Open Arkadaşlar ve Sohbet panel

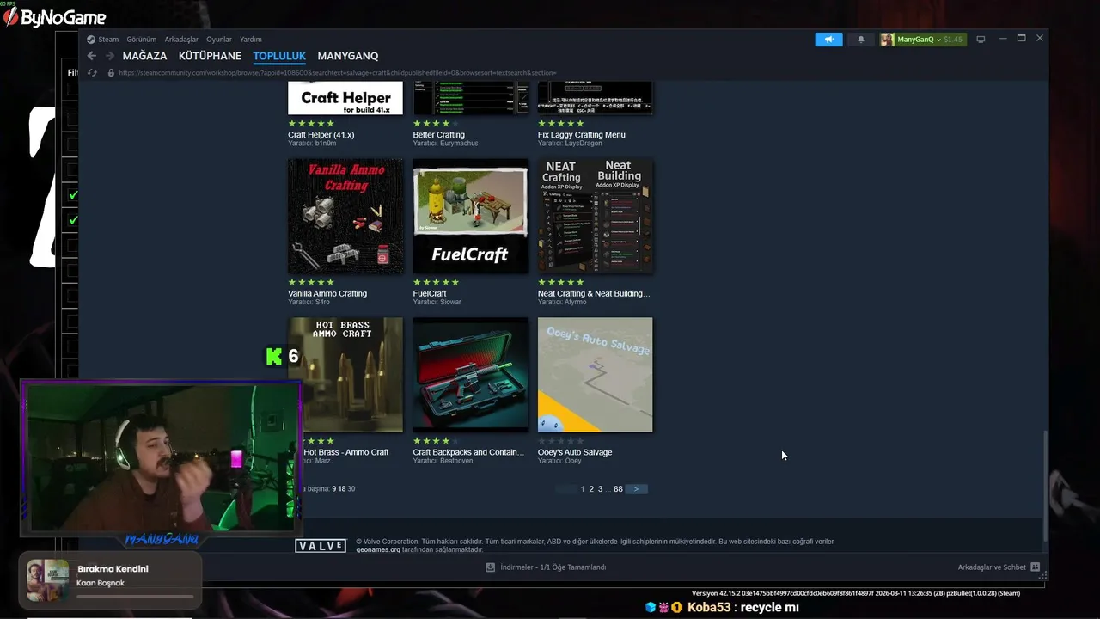[992, 567]
